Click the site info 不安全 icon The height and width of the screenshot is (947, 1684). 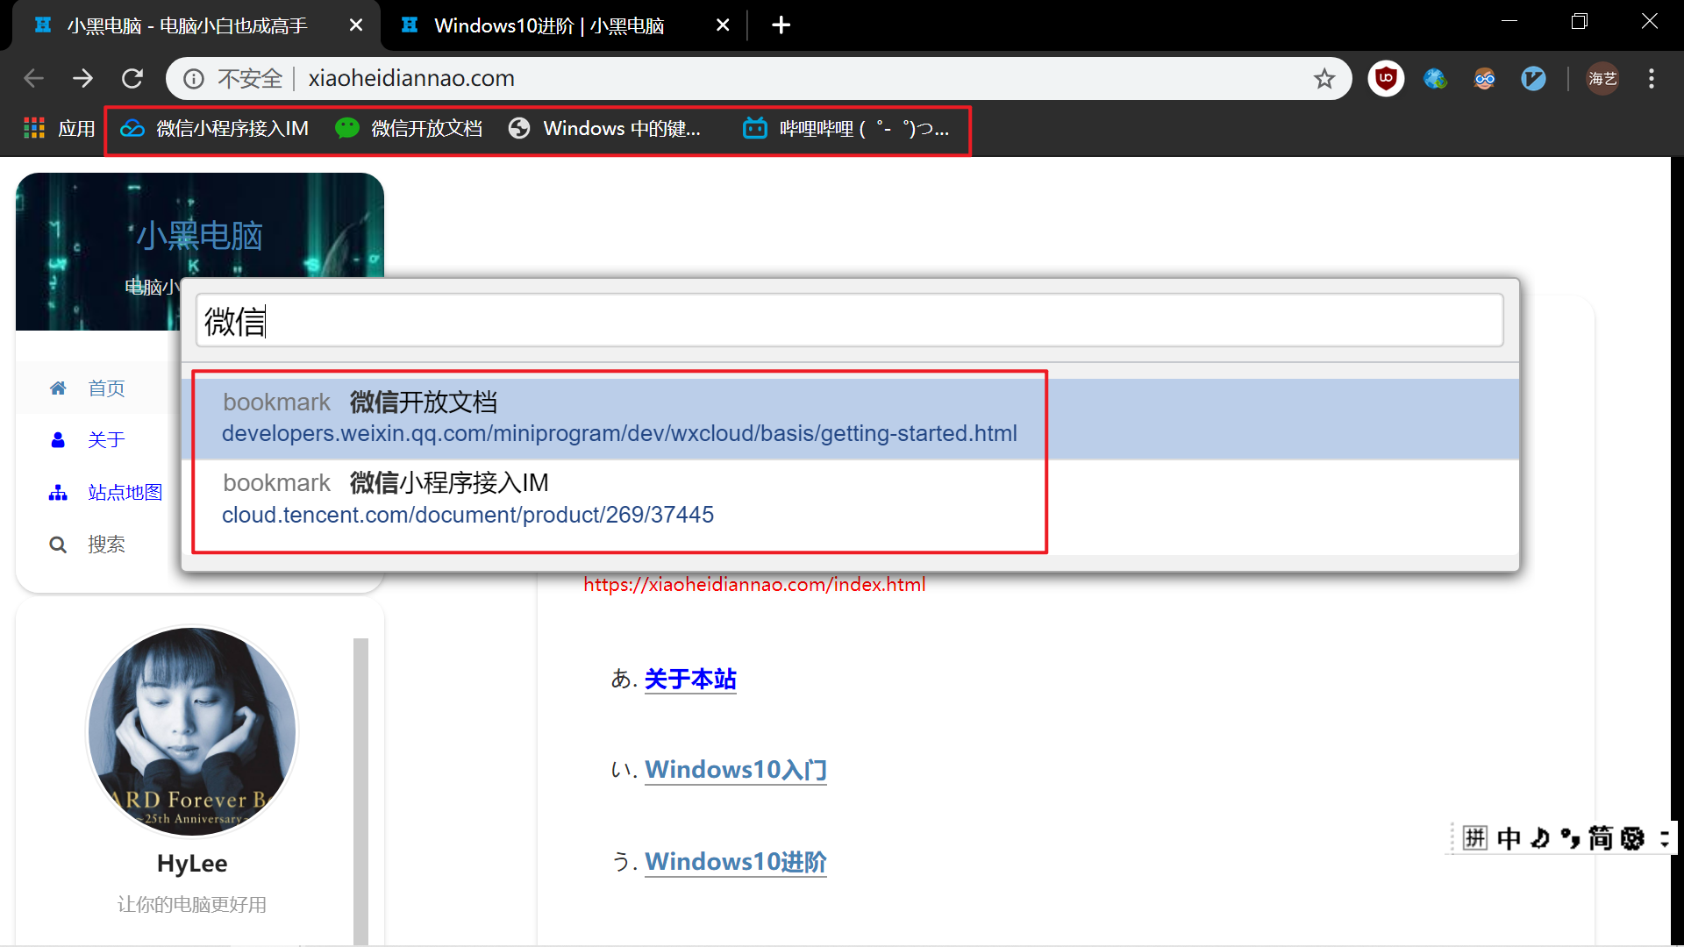[194, 79]
